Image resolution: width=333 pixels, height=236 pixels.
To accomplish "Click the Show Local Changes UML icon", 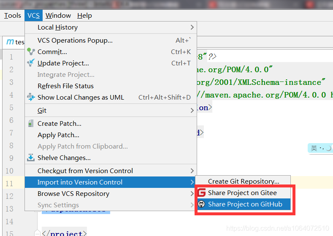I will tap(31, 97).
